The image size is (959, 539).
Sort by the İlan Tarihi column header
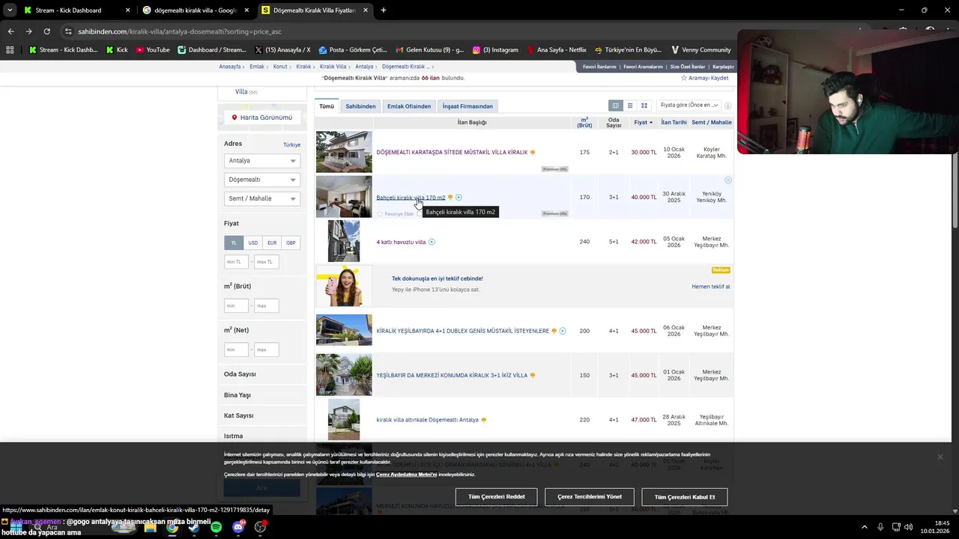point(674,122)
